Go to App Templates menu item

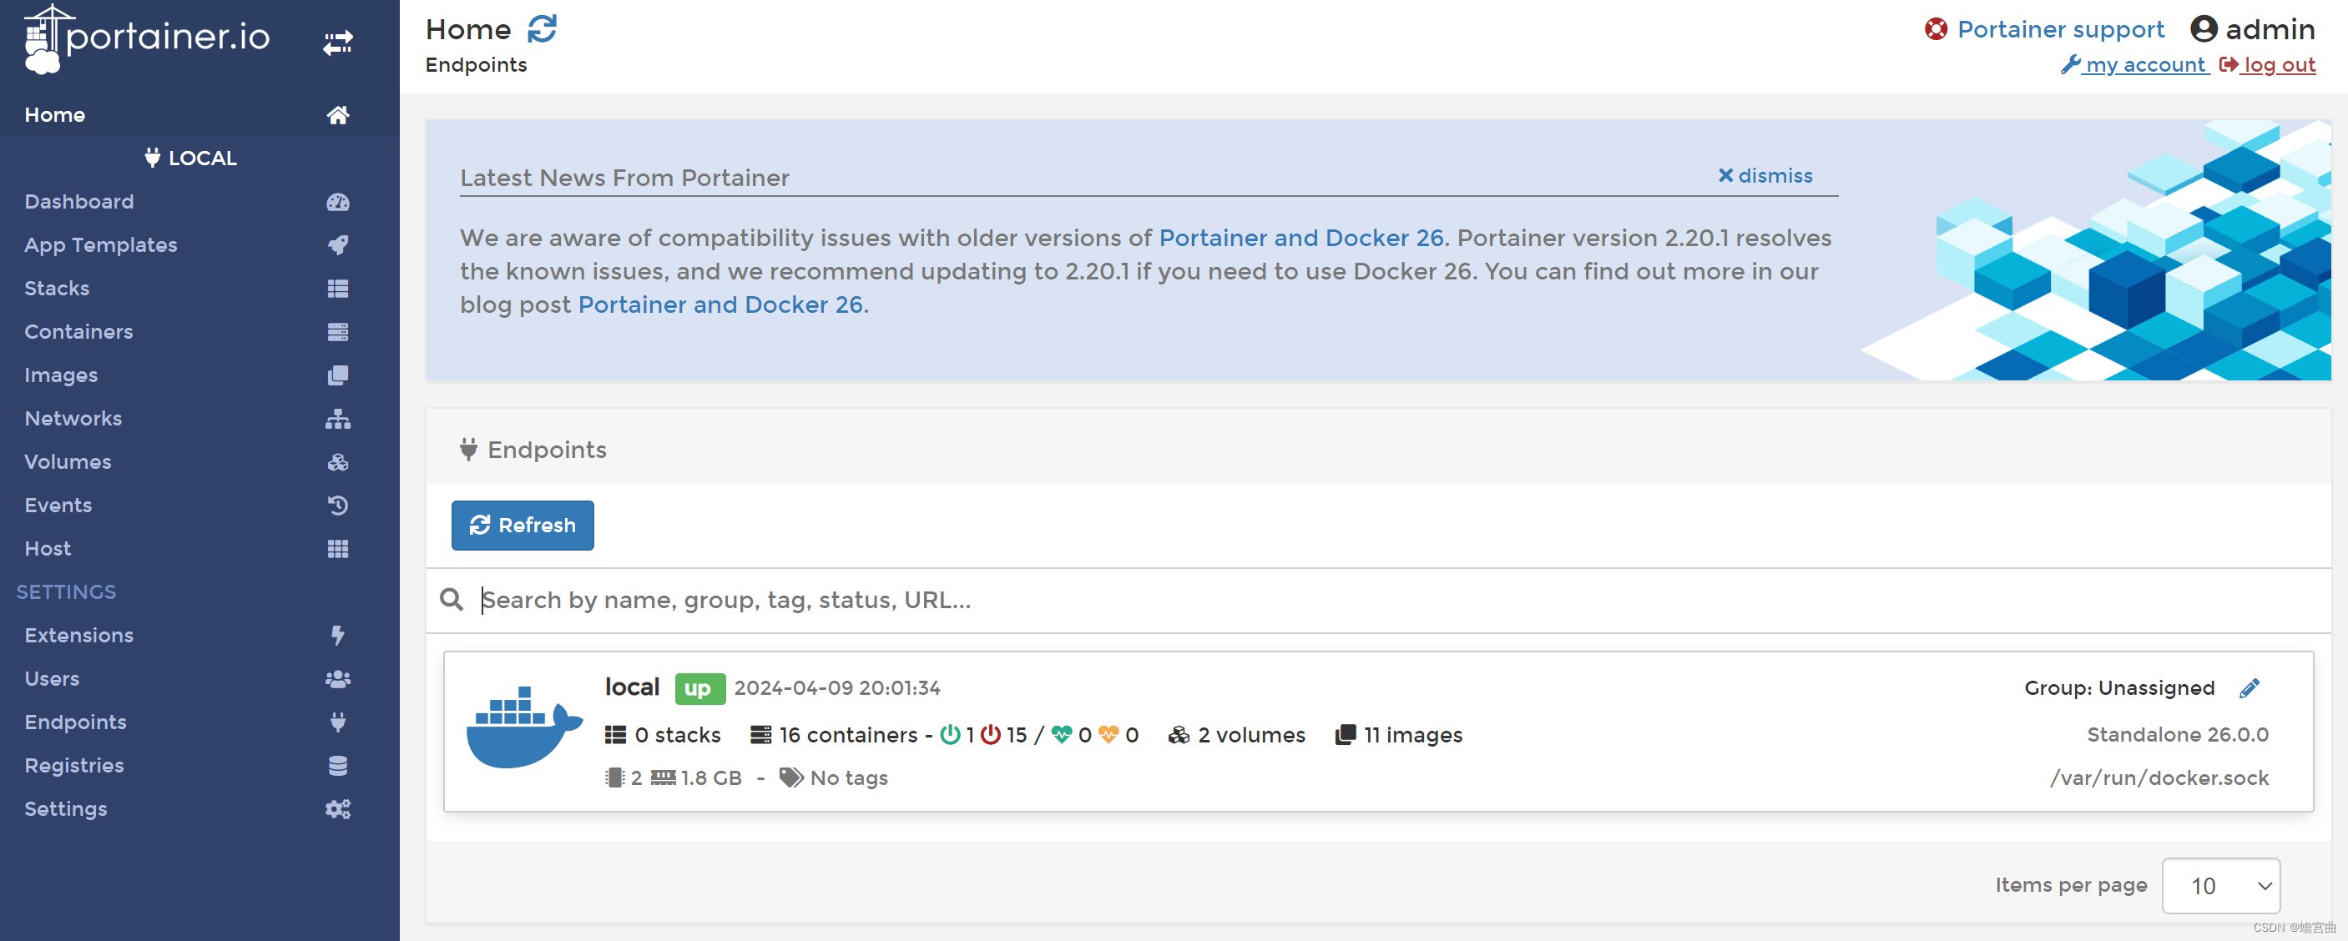(101, 245)
